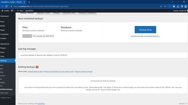Click the Rescan remote storage link
The width and height of the screenshot is (188, 105).
(x=84, y=71)
